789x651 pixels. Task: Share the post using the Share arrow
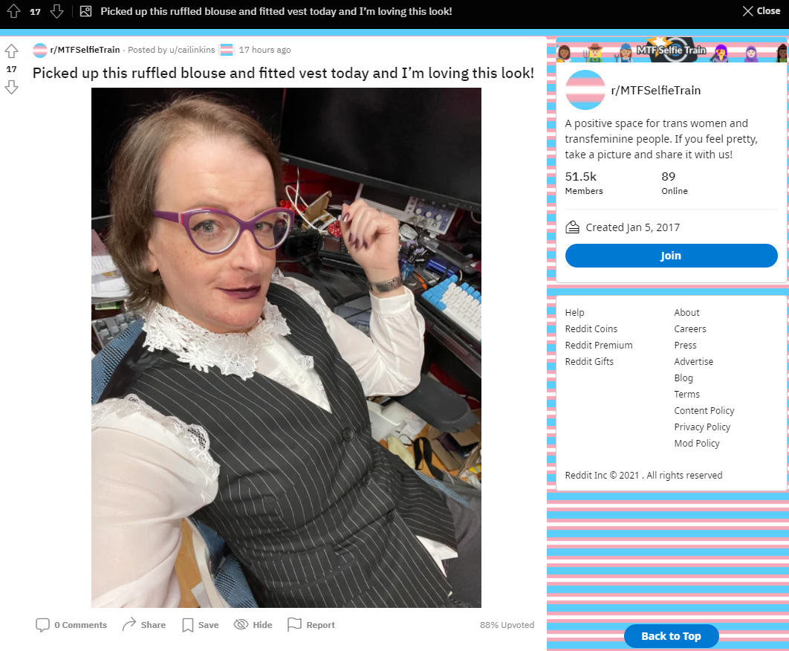click(129, 624)
